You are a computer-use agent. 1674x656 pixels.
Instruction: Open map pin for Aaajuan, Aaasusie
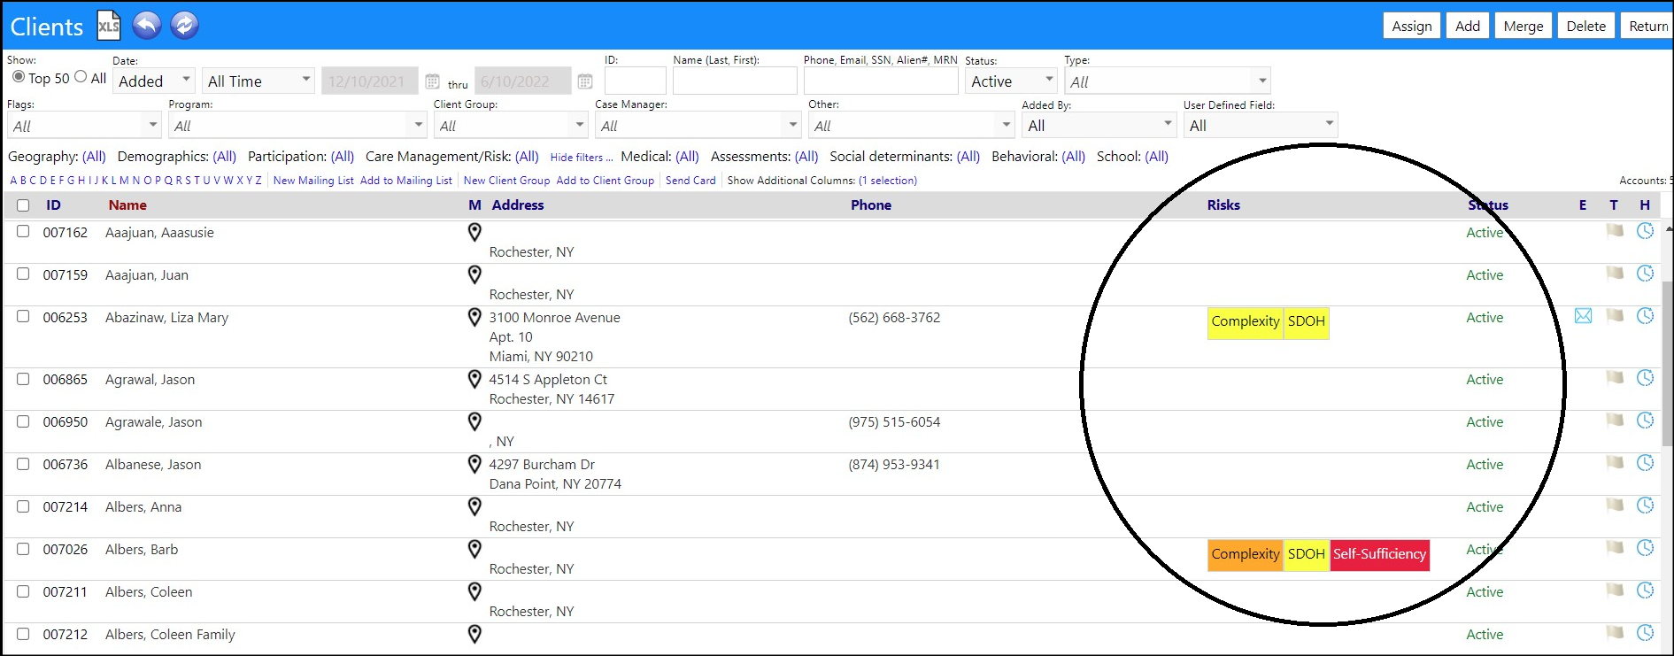coord(474,233)
